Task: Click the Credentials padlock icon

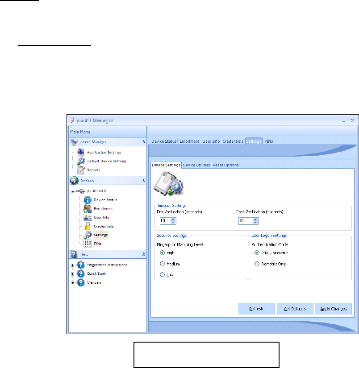Action: (x=88, y=226)
